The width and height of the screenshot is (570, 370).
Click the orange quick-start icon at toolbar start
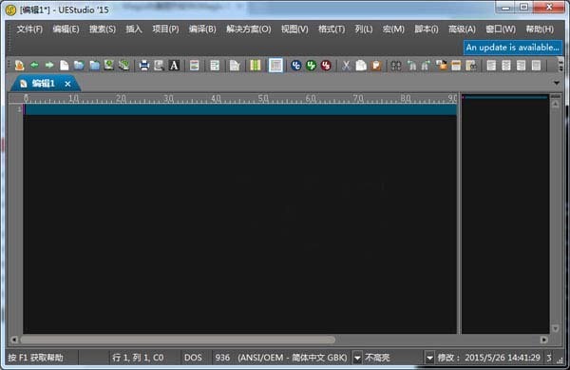click(19, 66)
